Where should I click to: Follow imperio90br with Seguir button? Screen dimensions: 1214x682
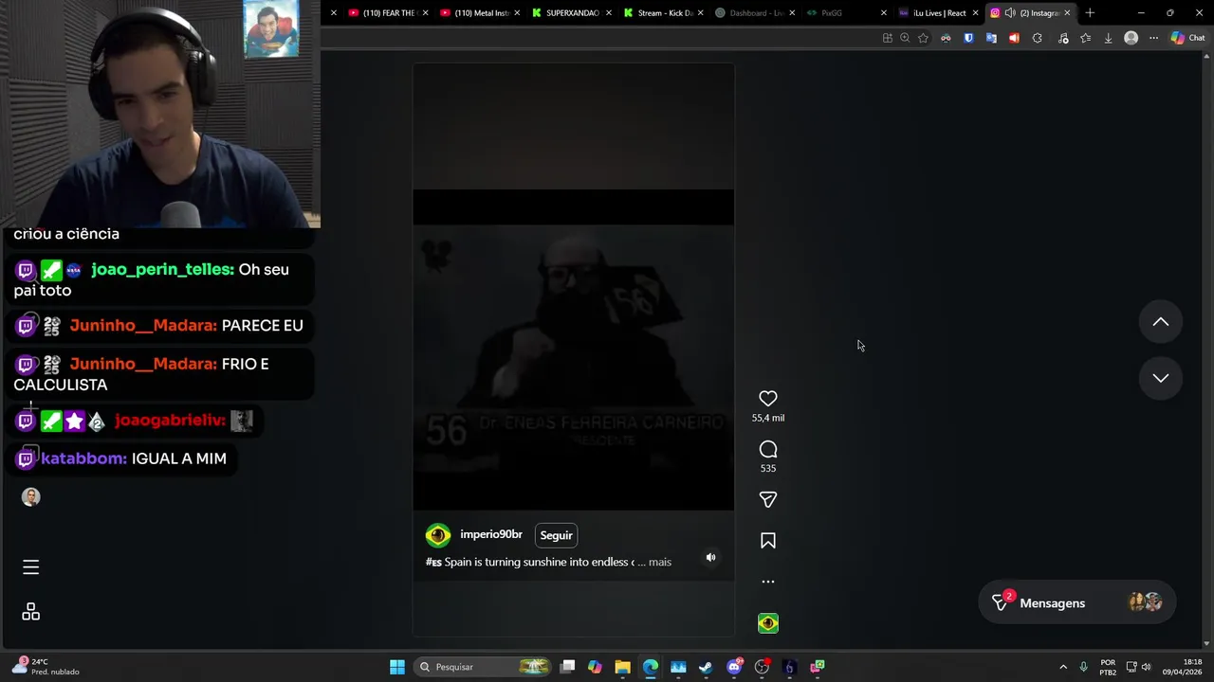pyautogui.click(x=556, y=535)
